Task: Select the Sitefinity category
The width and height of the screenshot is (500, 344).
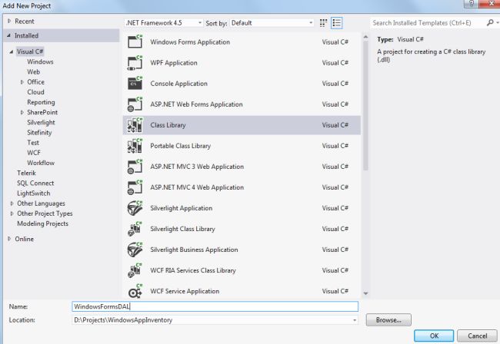Action: pyautogui.click(x=39, y=132)
